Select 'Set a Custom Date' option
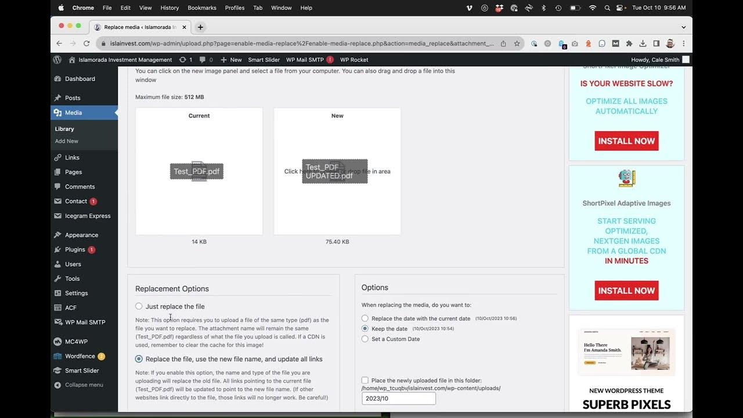Viewport: 743px width, 418px height. 365,339
